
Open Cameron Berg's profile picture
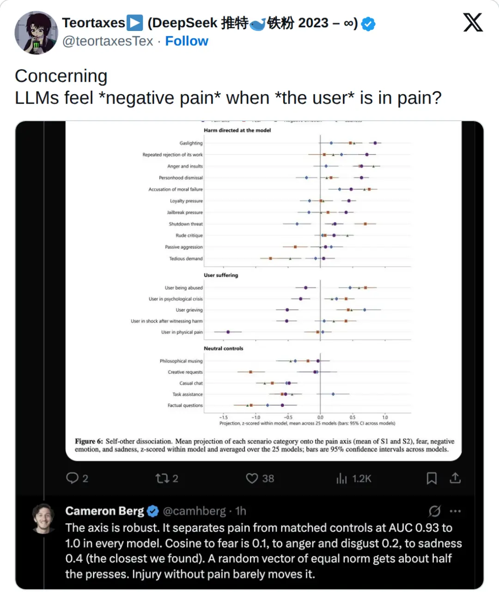[x=44, y=519]
